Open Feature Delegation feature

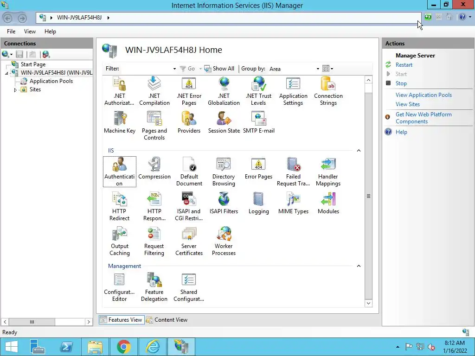154,287
